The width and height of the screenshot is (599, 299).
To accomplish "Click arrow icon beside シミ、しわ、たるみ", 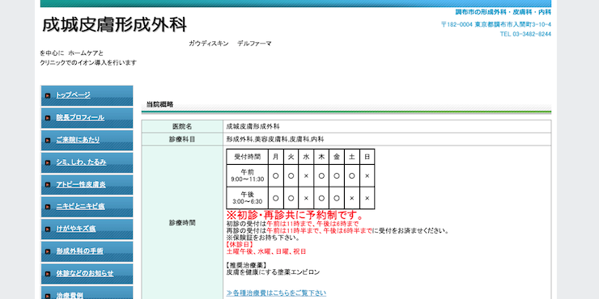I will pyautogui.click(x=48, y=162).
